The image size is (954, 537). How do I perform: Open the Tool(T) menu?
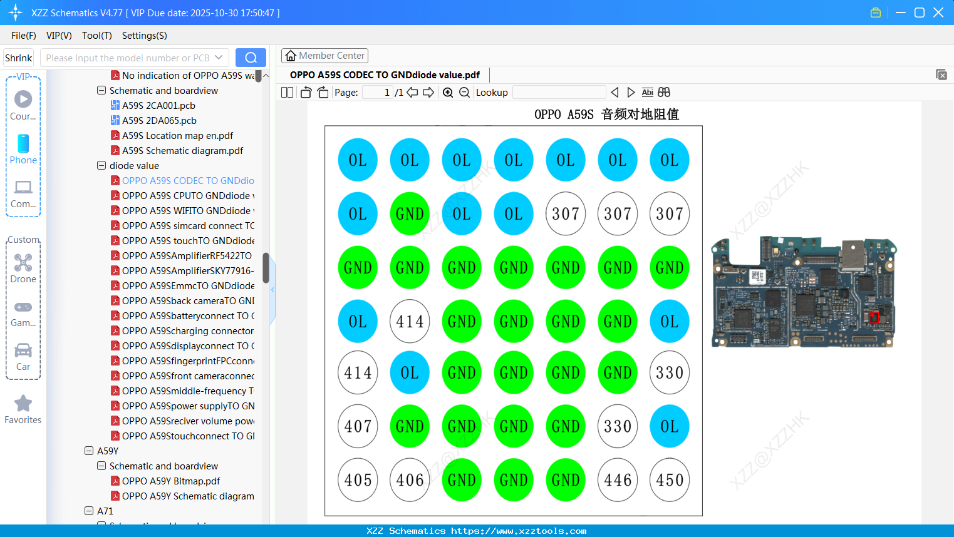pos(97,36)
